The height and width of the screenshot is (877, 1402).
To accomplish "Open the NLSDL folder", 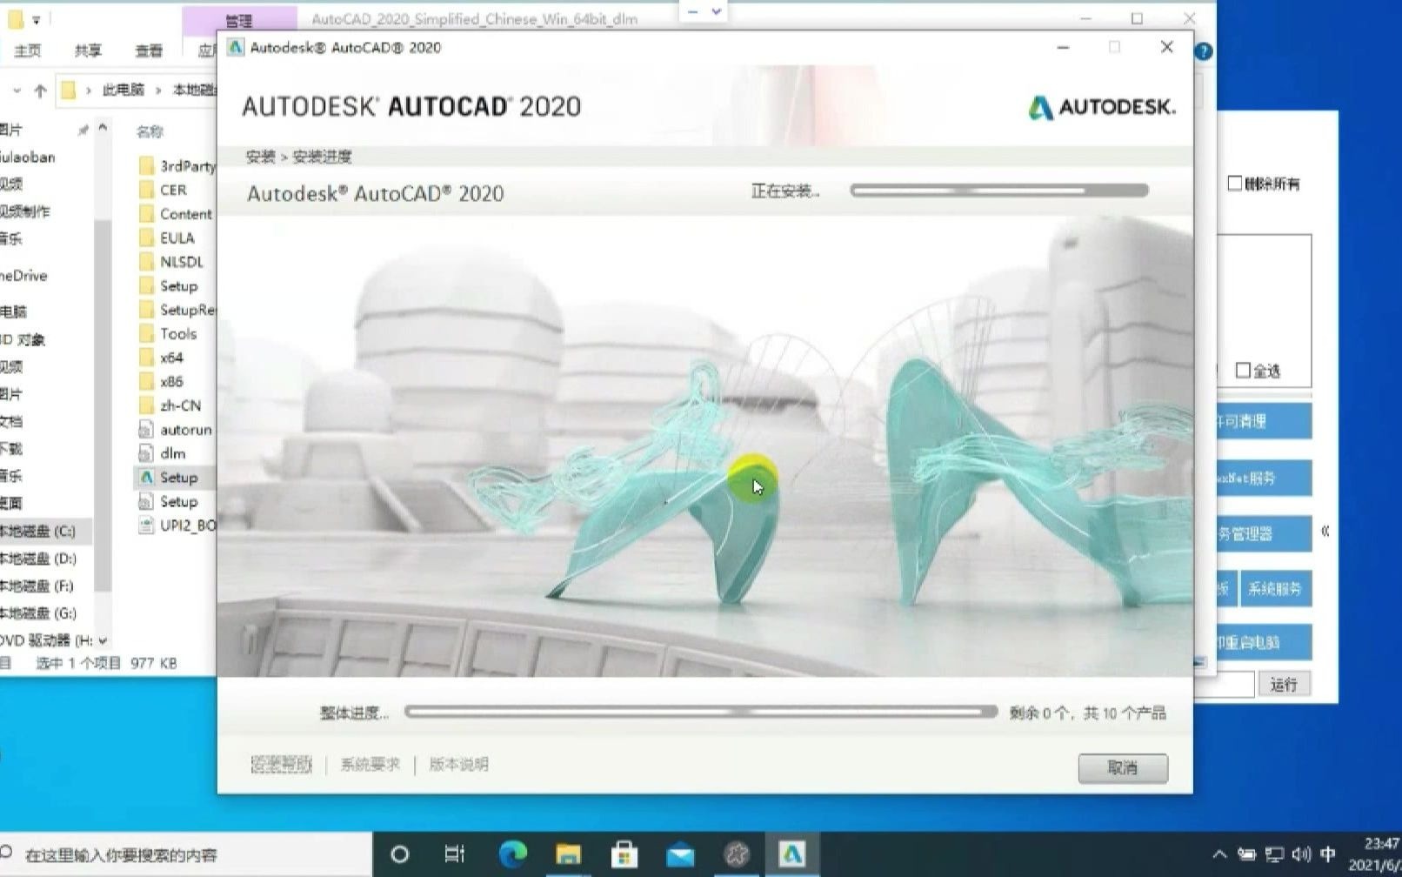I will point(171,261).
